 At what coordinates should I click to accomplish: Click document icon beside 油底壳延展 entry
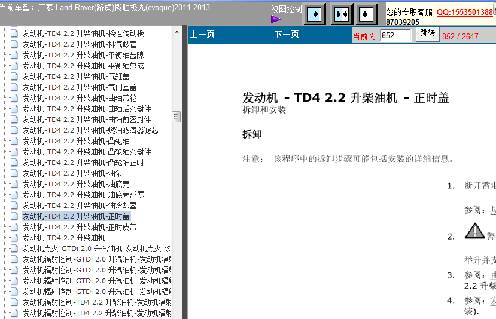14,195
